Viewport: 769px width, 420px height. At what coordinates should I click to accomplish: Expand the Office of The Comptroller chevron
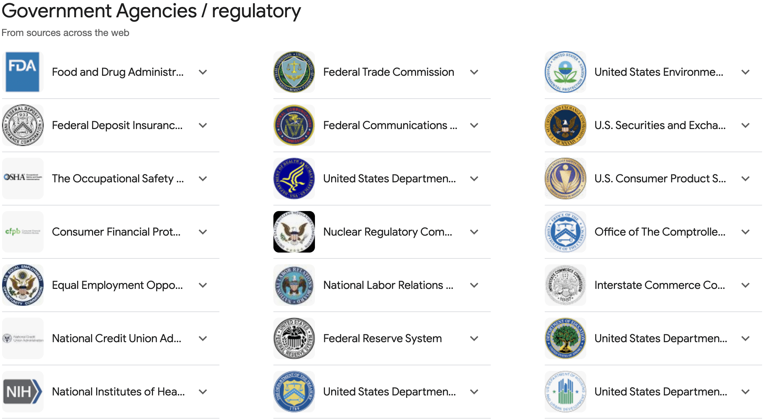pos(746,232)
